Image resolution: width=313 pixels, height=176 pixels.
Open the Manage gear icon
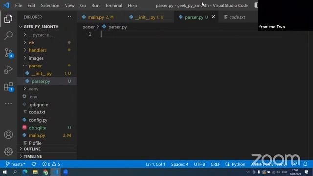(8, 152)
